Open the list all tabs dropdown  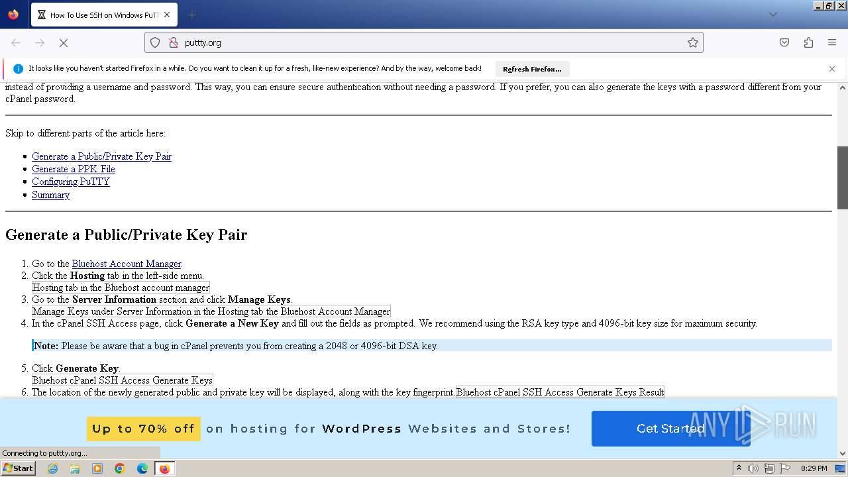coord(772,15)
